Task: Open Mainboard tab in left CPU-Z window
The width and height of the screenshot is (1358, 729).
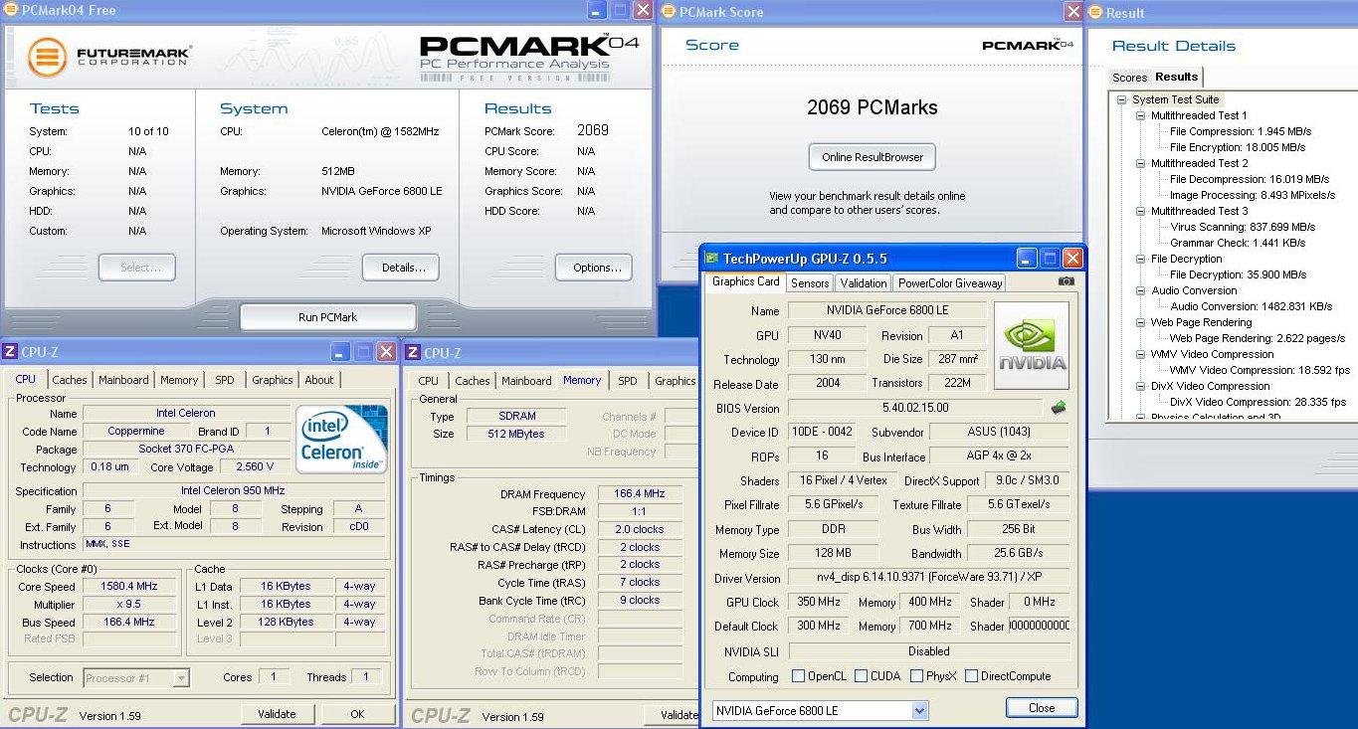Action: click(123, 380)
